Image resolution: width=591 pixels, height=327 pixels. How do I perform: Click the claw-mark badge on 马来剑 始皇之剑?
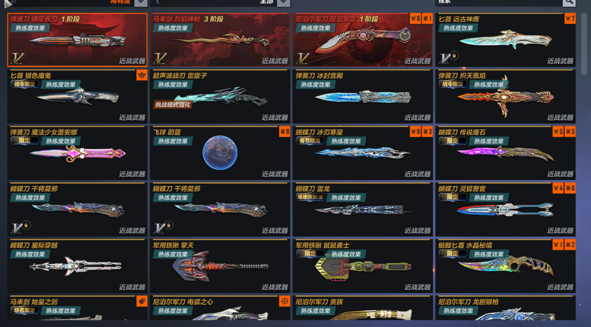pyautogui.click(x=142, y=301)
